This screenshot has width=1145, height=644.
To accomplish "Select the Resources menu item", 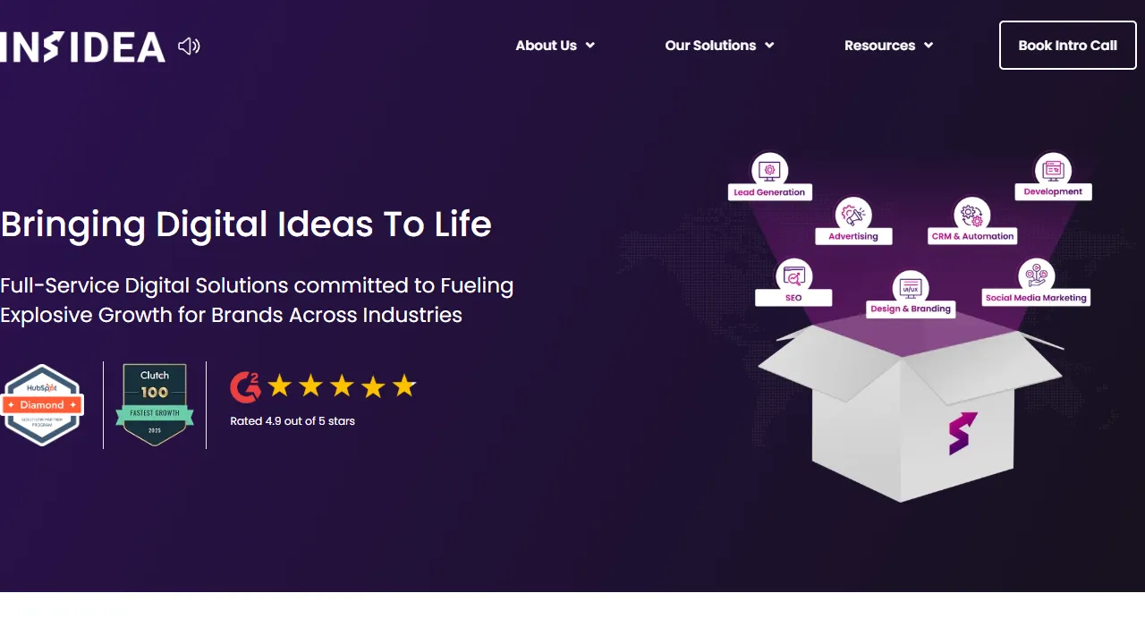I will 880,45.
